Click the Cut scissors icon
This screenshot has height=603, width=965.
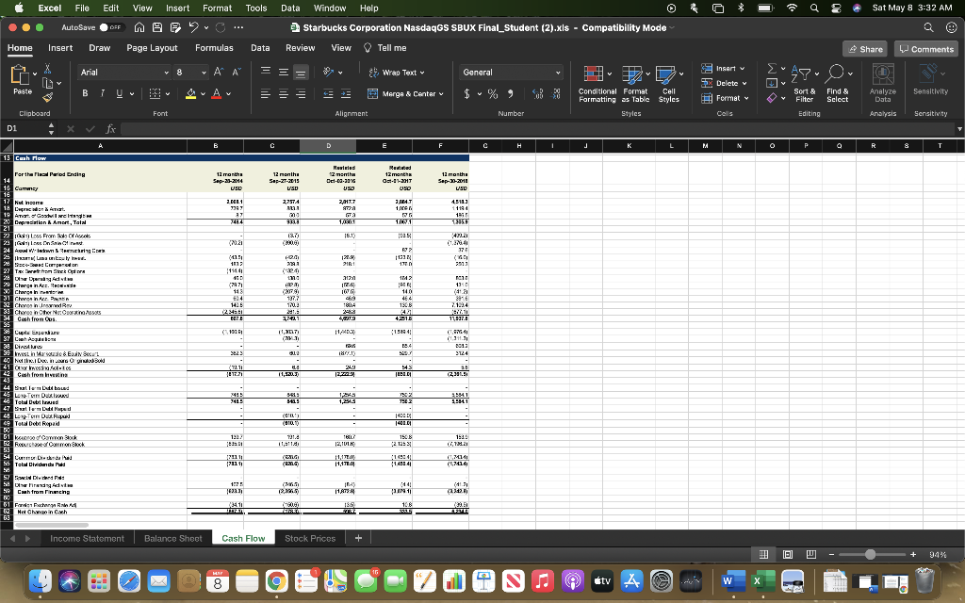[x=47, y=69]
